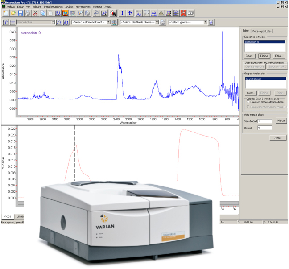
Task: Click the Save floppy disk icon
Action: pos(21,13)
